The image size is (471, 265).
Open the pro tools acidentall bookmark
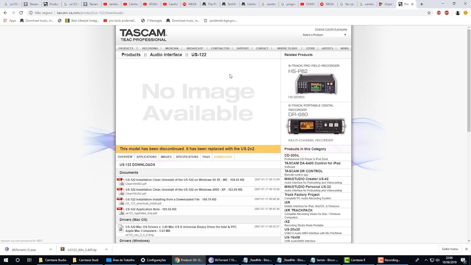120,21
